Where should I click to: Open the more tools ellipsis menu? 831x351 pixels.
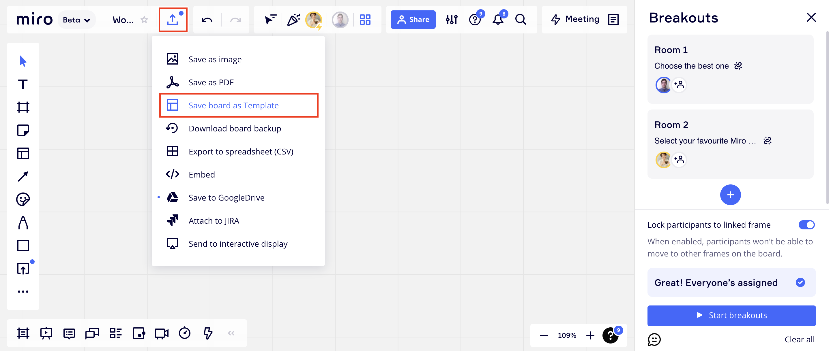[23, 291]
